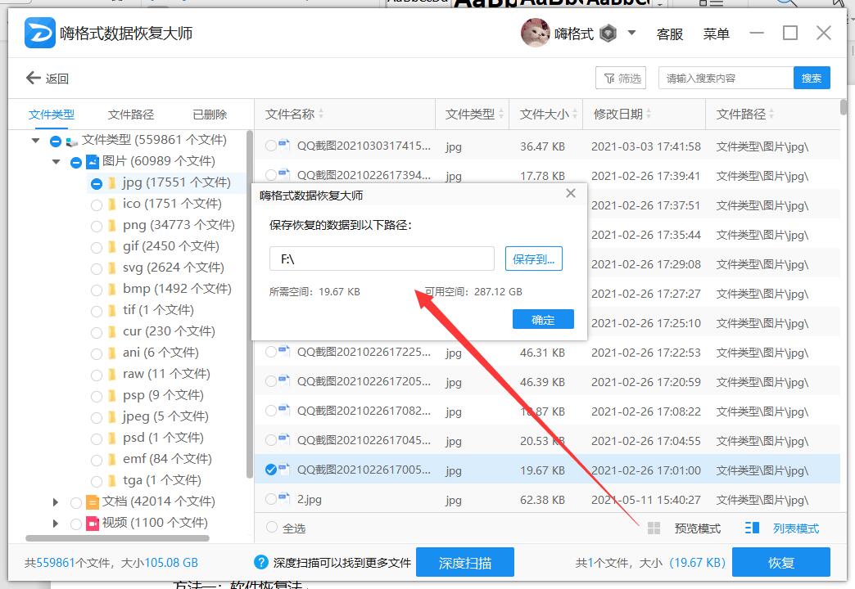Viewport: 855px width, 589px height.
Task: Click file icon of 2.jpg
Action: click(x=284, y=497)
